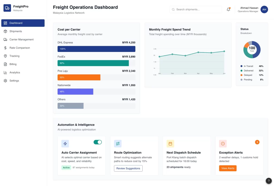274x186 pixels.
Task: Open the Ahmad Hassan profile menu
Action: pos(249,9)
